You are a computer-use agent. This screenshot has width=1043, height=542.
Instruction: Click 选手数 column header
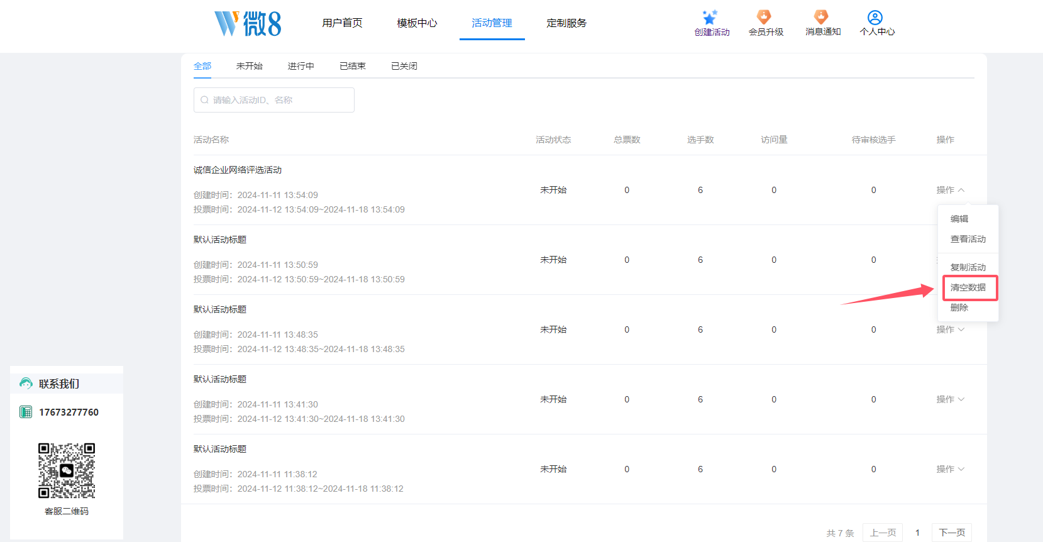(x=700, y=140)
